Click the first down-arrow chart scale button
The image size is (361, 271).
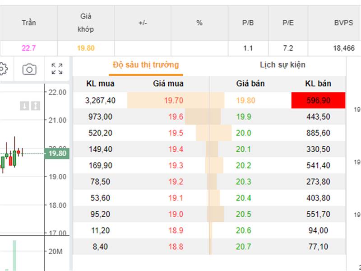pyautogui.click(x=24, y=106)
